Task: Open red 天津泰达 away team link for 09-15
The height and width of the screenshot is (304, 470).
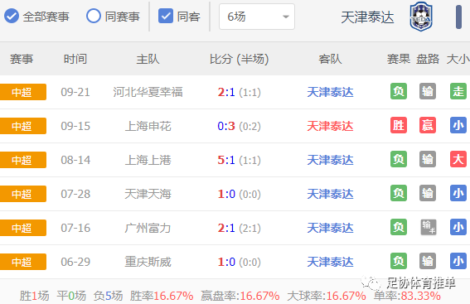Action: coord(330,126)
